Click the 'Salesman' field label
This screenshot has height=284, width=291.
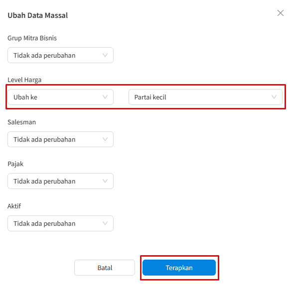22,122
